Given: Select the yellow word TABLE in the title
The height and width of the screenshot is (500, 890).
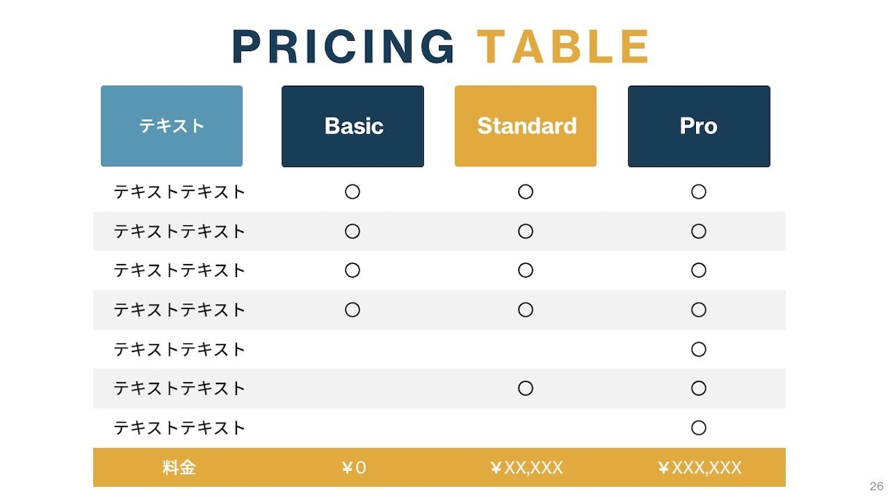Looking at the screenshot, I should coord(563,47).
